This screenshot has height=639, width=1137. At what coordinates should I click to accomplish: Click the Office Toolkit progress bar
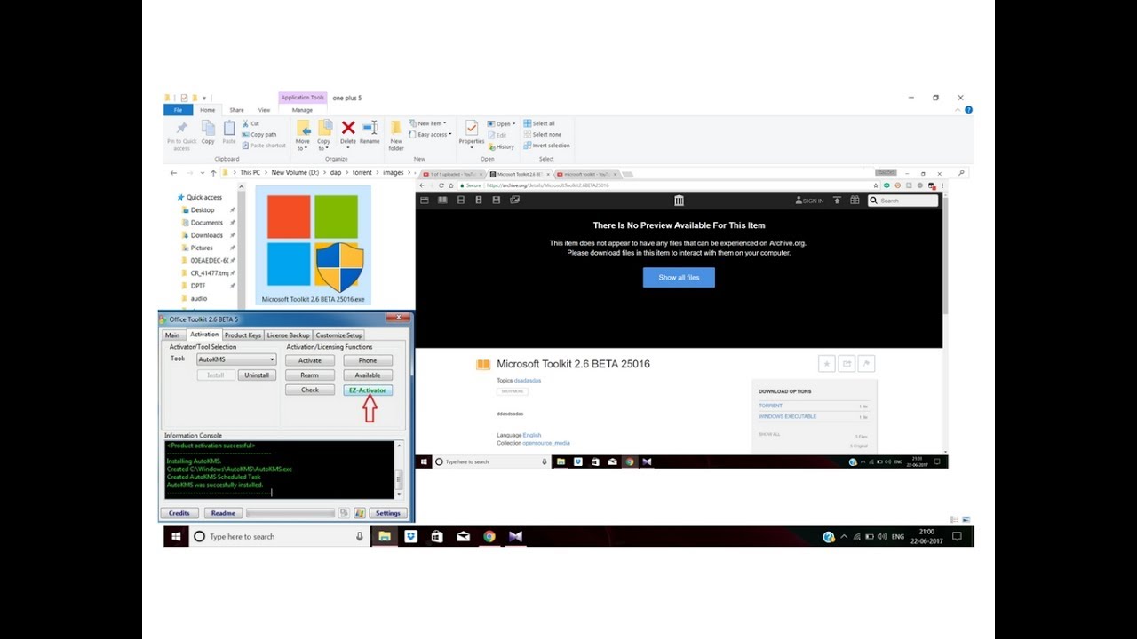point(290,513)
